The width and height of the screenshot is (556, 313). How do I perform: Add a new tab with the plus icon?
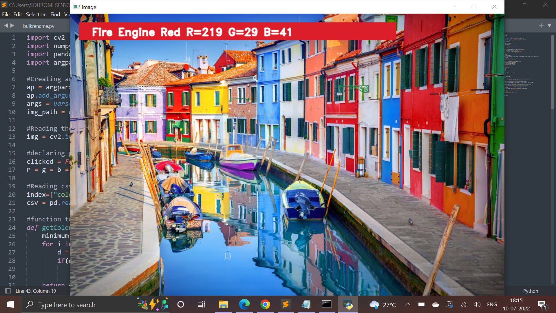541,26
